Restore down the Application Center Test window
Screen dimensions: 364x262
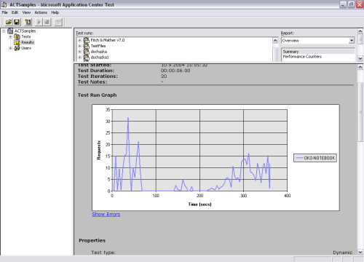pyautogui.click(x=351, y=4)
